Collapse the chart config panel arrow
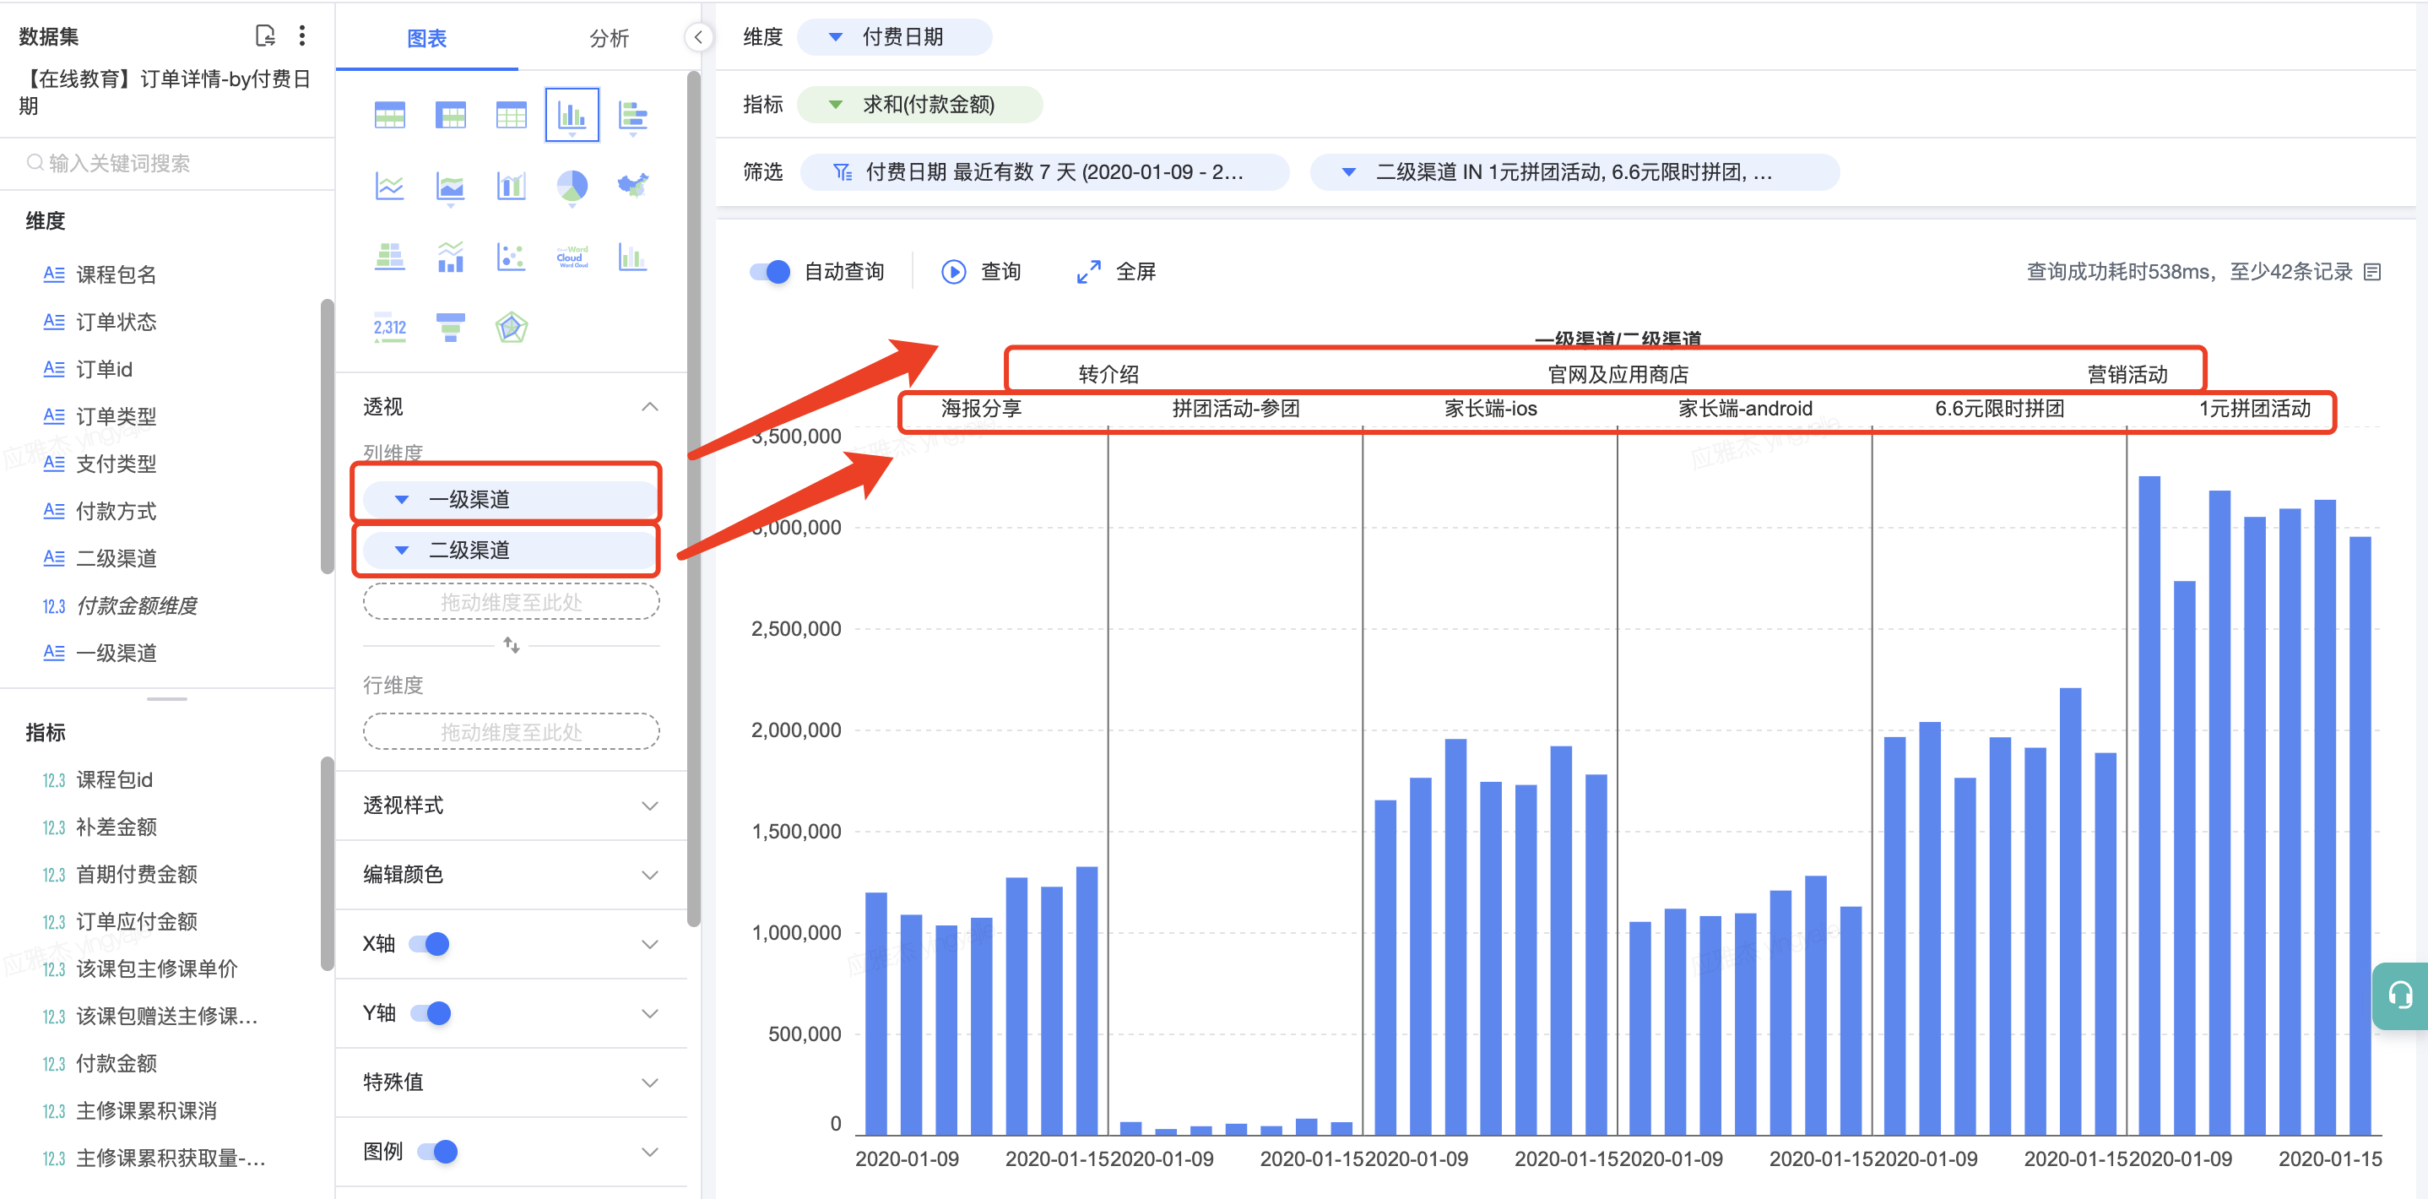2428x1199 pixels. 697,38
